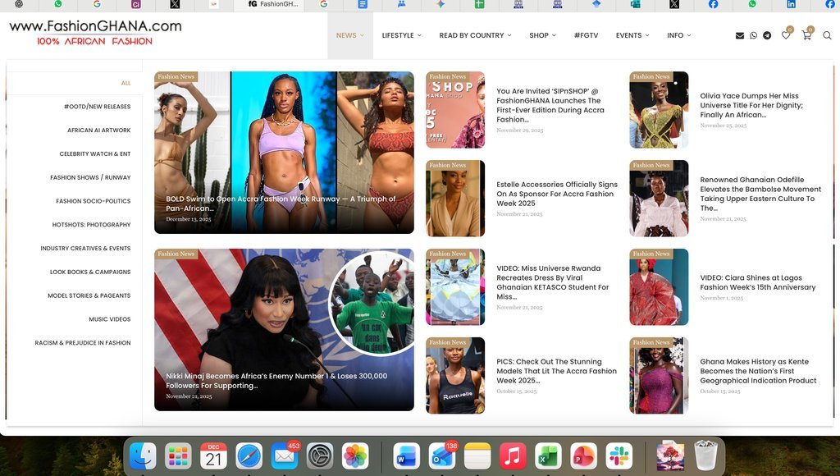
Task: Click the Odefille white outfit thumbnail
Action: [659, 199]
